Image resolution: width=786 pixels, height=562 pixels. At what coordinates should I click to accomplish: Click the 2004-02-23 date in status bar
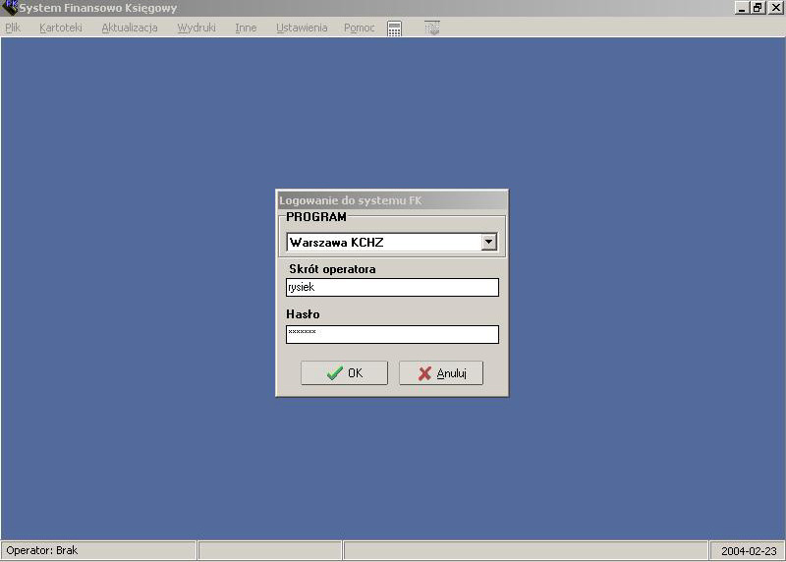click(748, 551)
